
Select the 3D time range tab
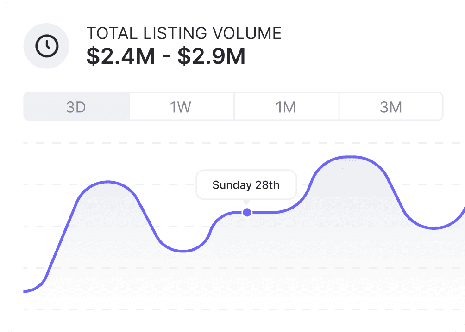point(76,107)
